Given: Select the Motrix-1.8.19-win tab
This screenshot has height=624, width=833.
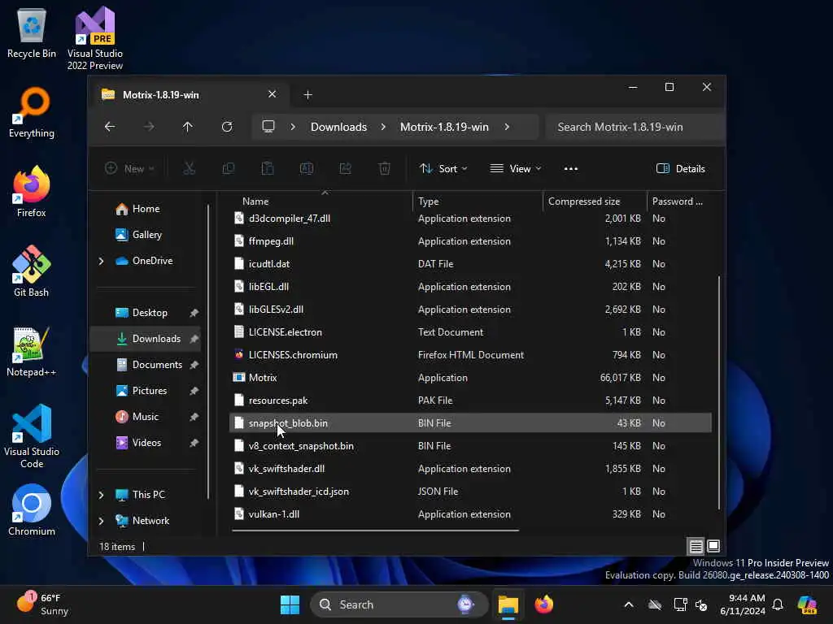Looking at the screenshot, I should (x=189, y=94).
